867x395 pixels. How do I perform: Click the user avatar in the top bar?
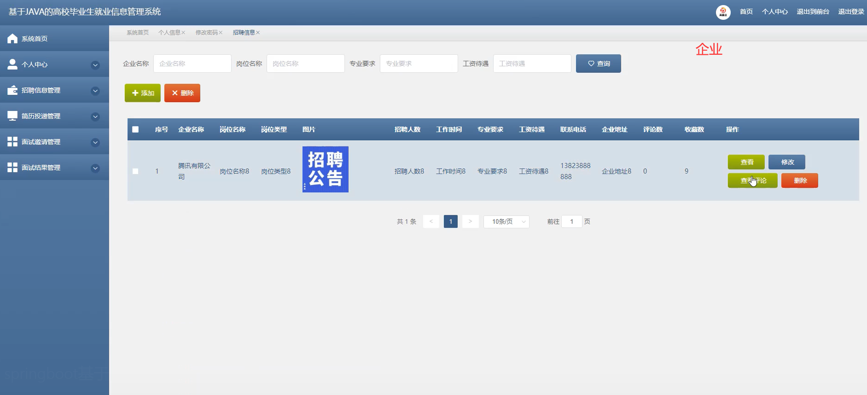click(723, 12)
